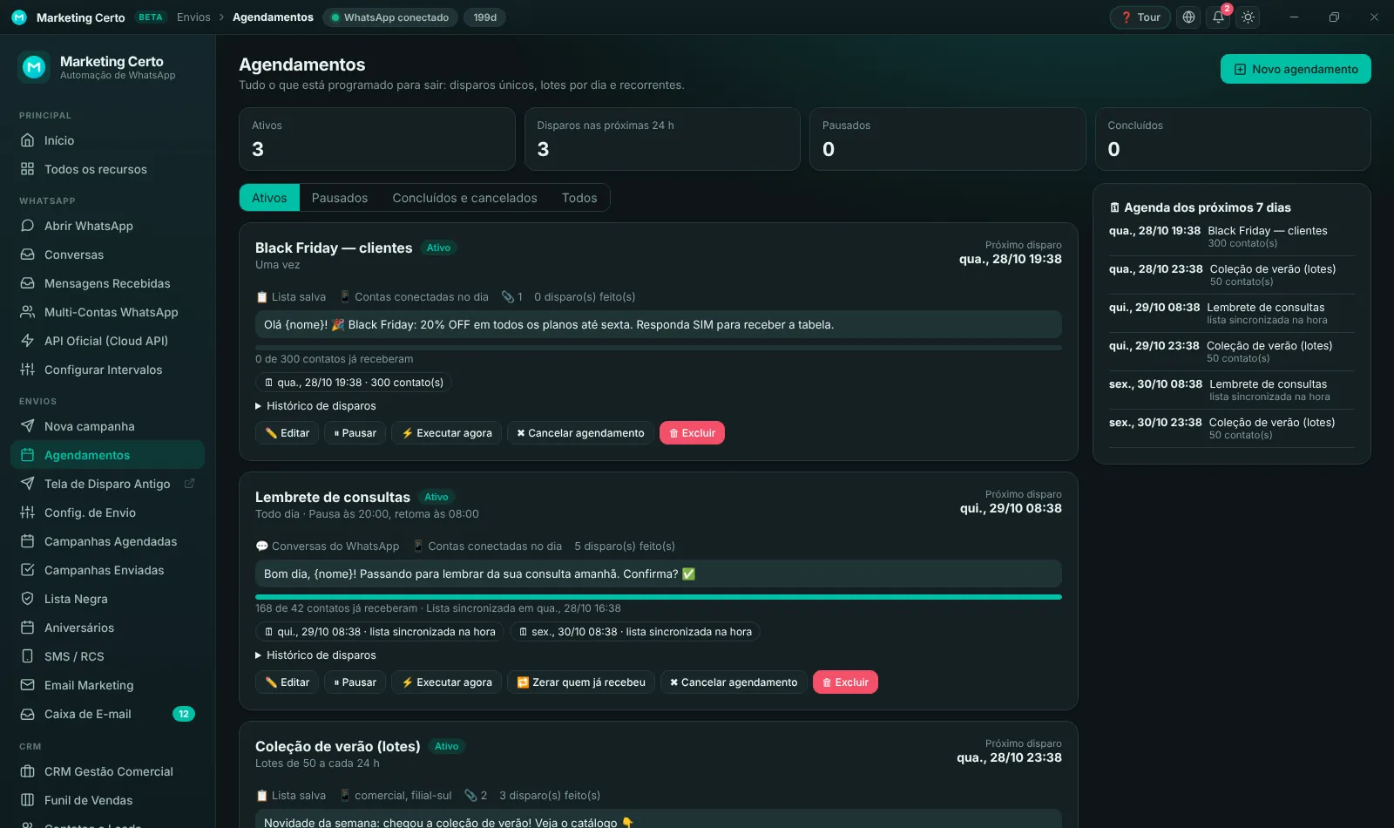Click the Black Friday contacts progress bar

point(659,348)
